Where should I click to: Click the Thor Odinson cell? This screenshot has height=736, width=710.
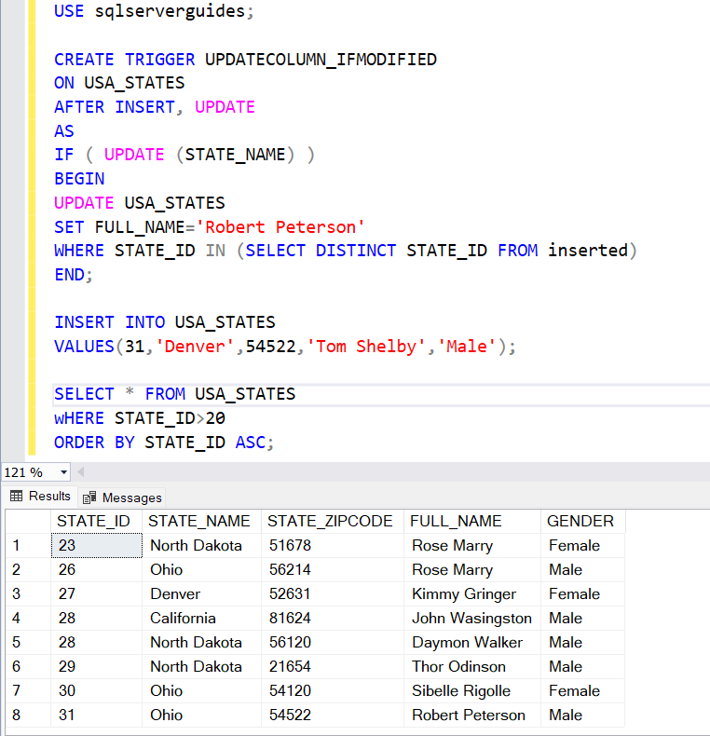point(471,666)
